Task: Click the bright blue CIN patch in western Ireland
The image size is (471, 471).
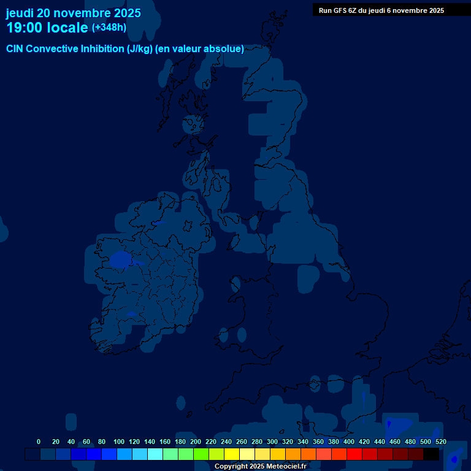Action: click(121, 260)
